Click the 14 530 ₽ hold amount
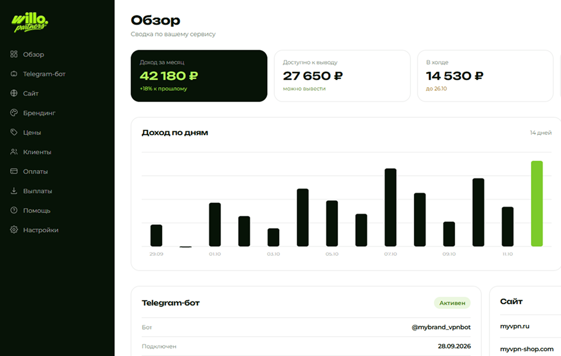 click(x=455, y=76)
